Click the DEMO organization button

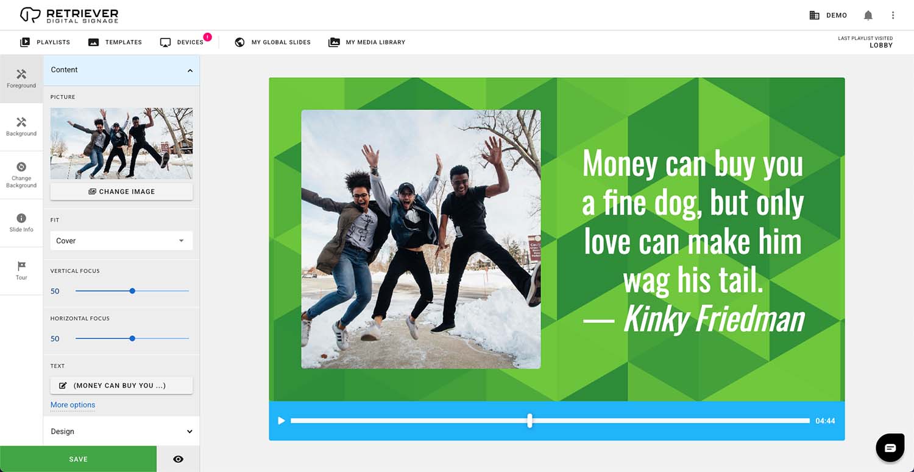pyautogui.click(x=828, y=15)
